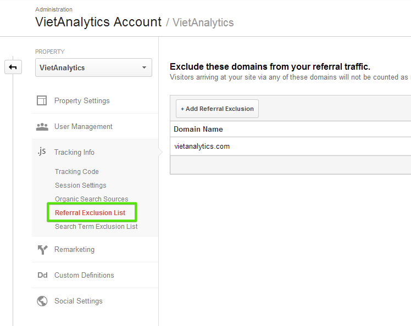Open the Remarketing section
411x326 pixels.
pyautogui.click(x=74, y=249)
